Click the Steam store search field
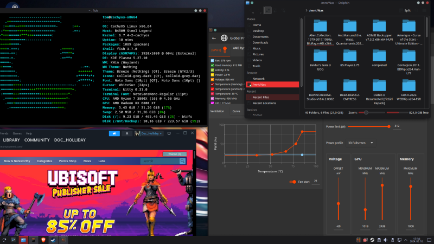The image size is (434, 244). (160, 160)
